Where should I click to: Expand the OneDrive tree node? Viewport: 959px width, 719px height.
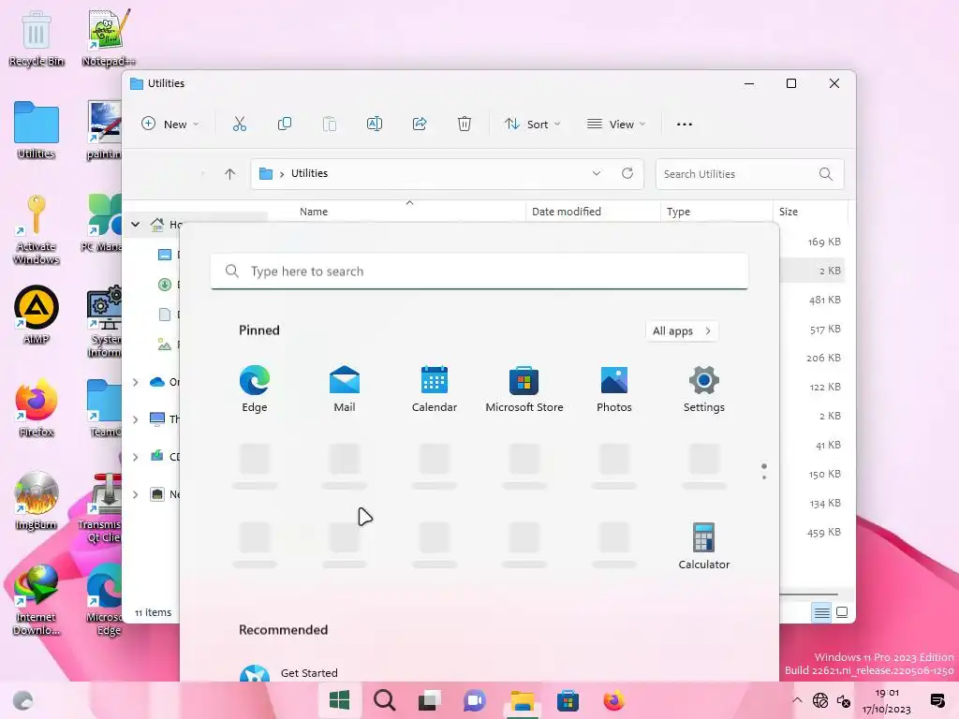[135, 382]
